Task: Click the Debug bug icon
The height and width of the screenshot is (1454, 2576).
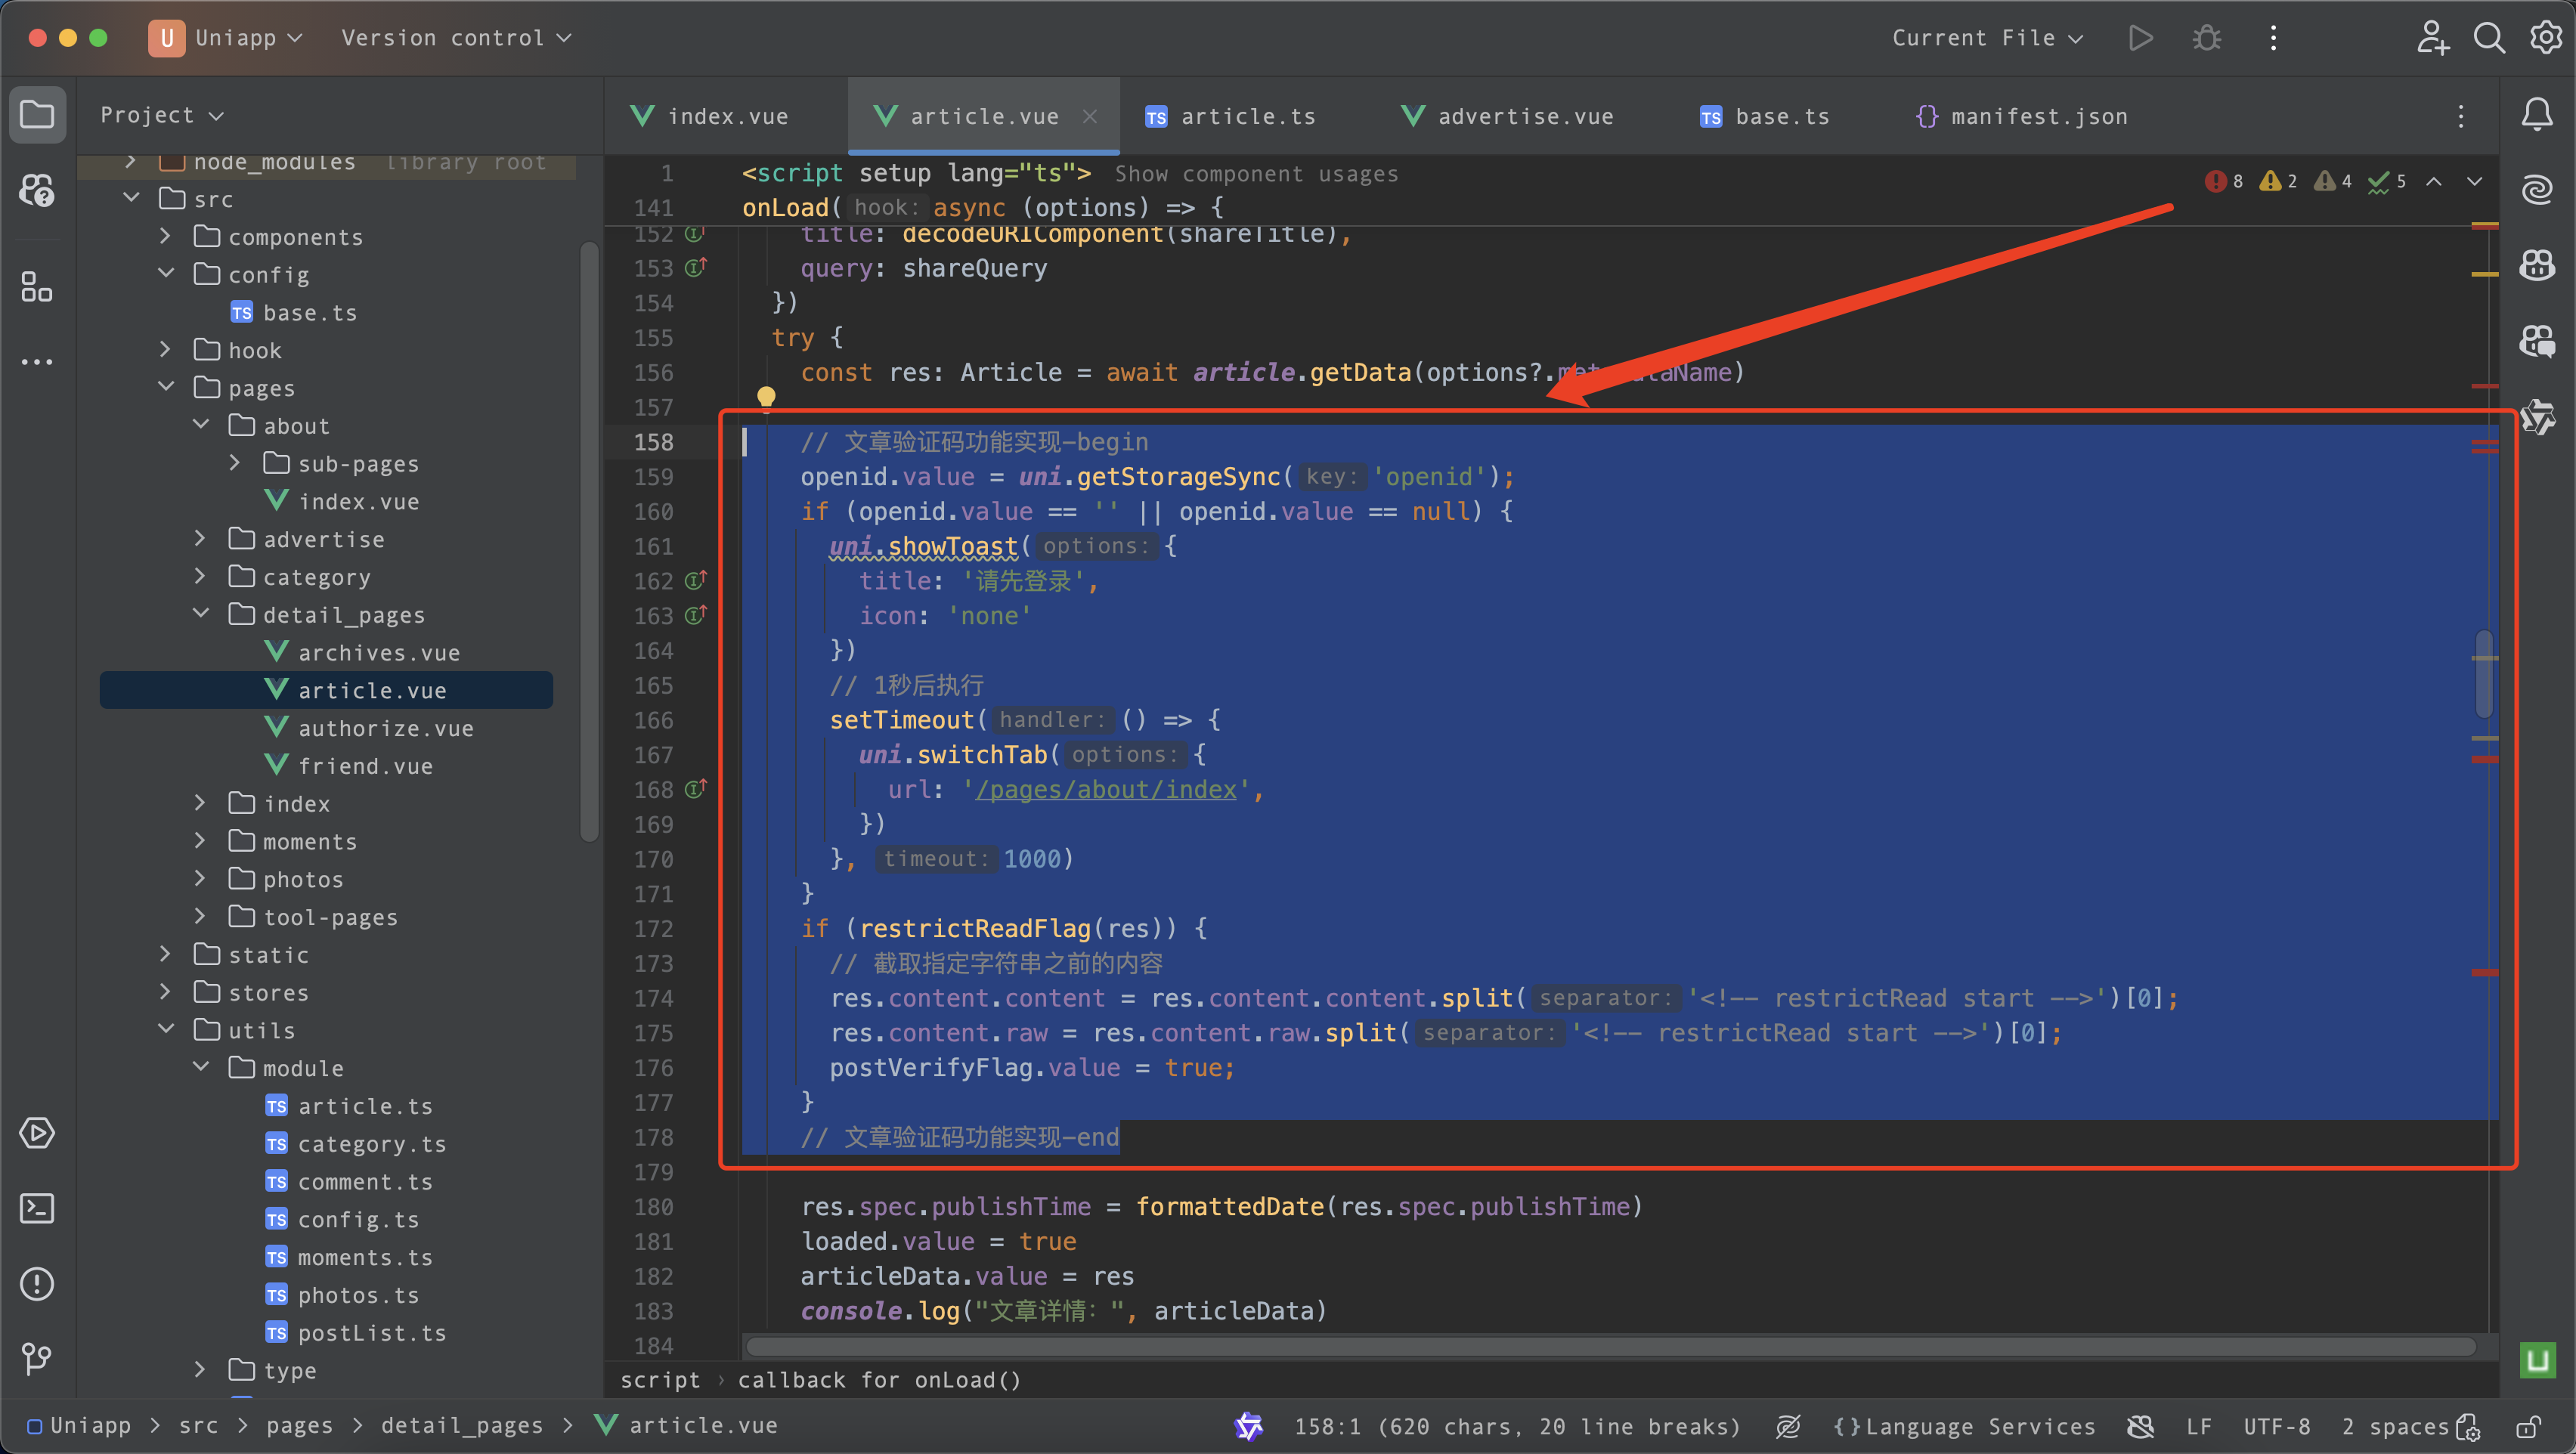Action: [2206, 38]
